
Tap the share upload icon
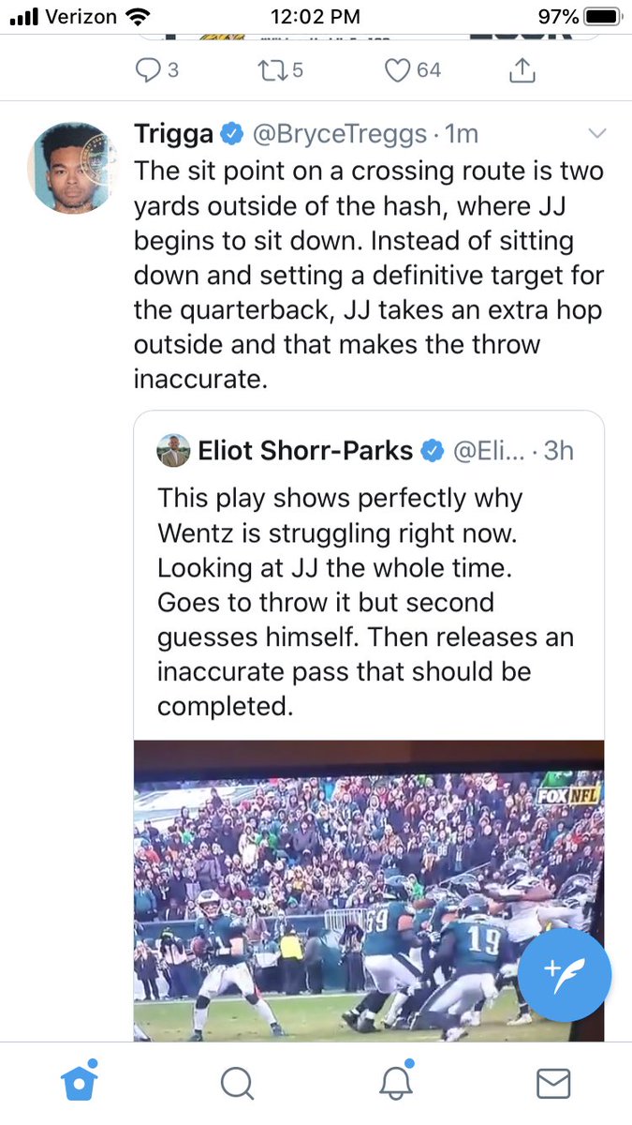tap(523, 68)
